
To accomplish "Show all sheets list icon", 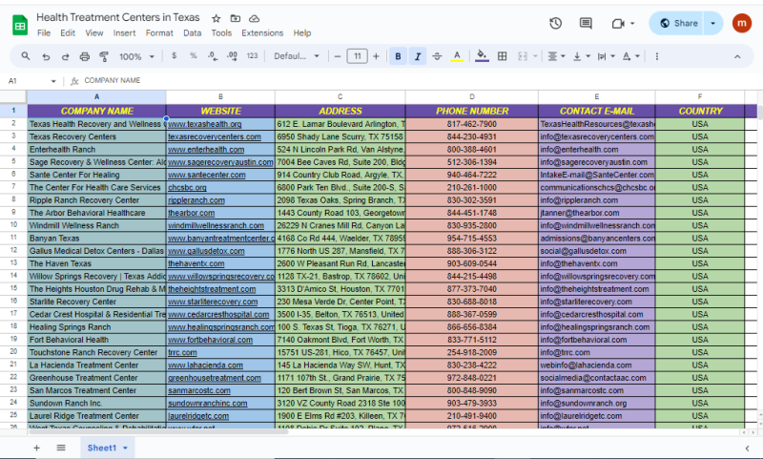I will (61, 448).
